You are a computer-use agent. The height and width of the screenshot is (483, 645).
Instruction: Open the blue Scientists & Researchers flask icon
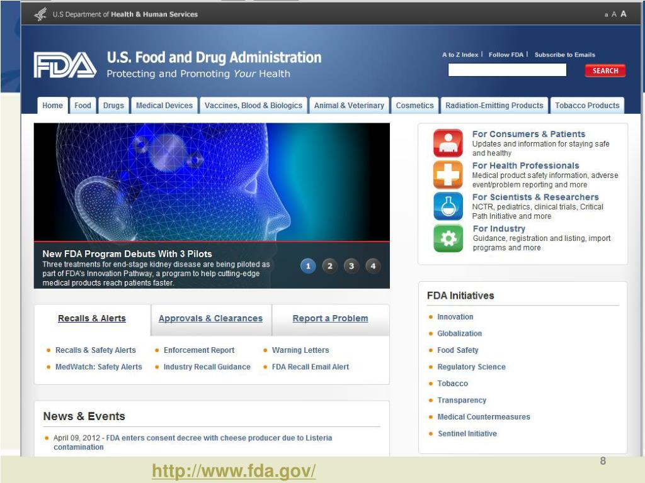point(448,206)
